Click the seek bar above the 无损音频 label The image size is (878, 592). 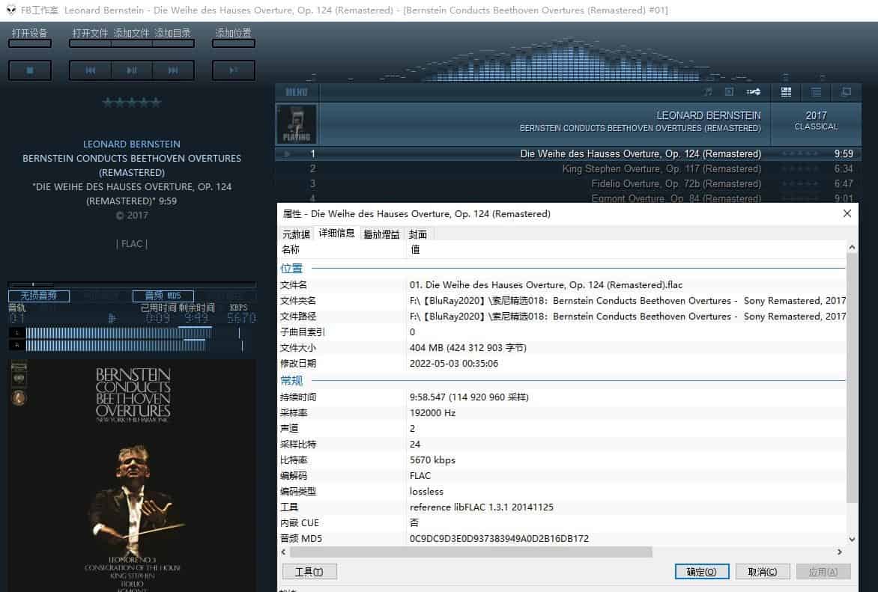[x=132, y=284]
